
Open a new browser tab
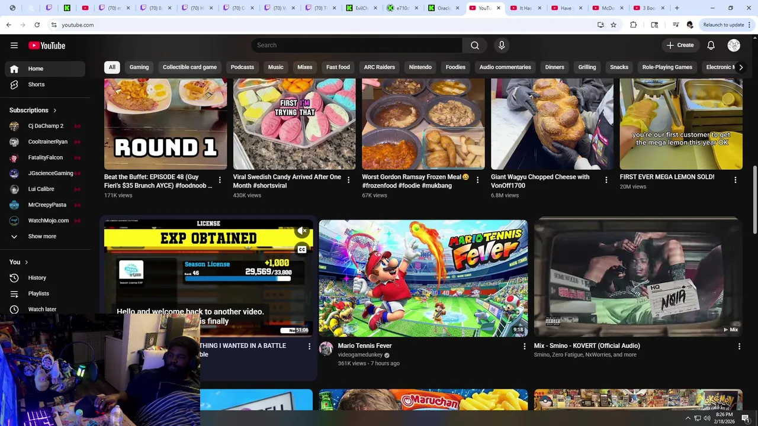[676, 8]
